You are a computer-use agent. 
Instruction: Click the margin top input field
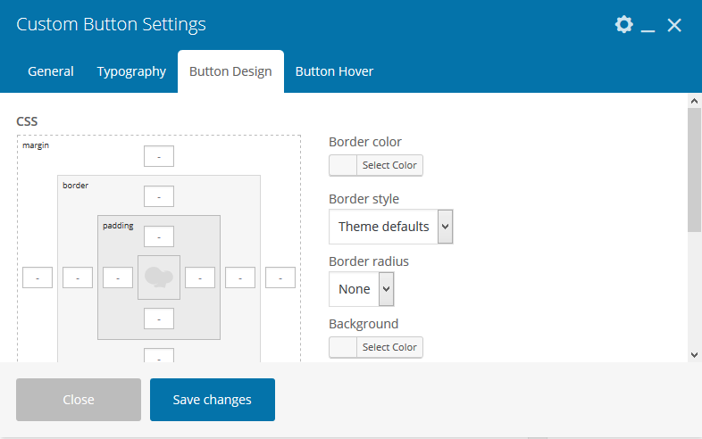[x=159, y=156]
